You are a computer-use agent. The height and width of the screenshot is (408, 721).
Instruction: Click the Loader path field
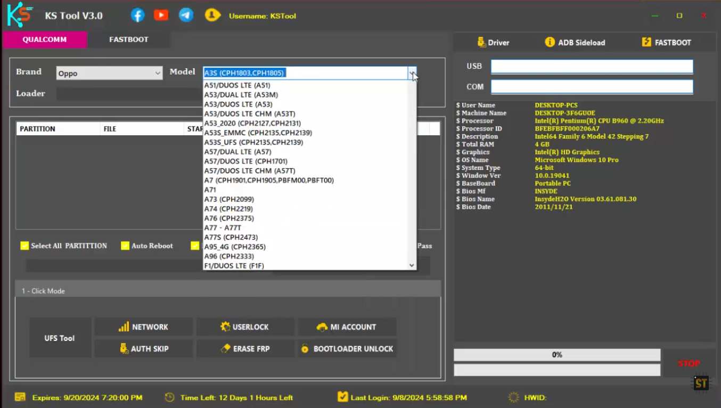pyautogui.click(x=129, y=94)
